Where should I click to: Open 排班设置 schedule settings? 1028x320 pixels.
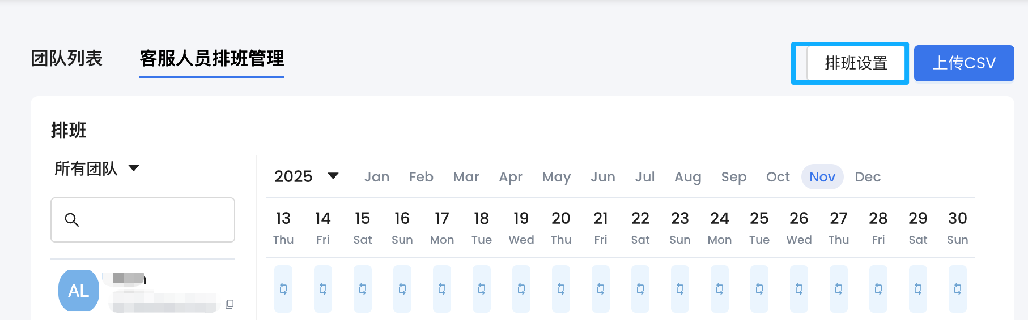856,63
